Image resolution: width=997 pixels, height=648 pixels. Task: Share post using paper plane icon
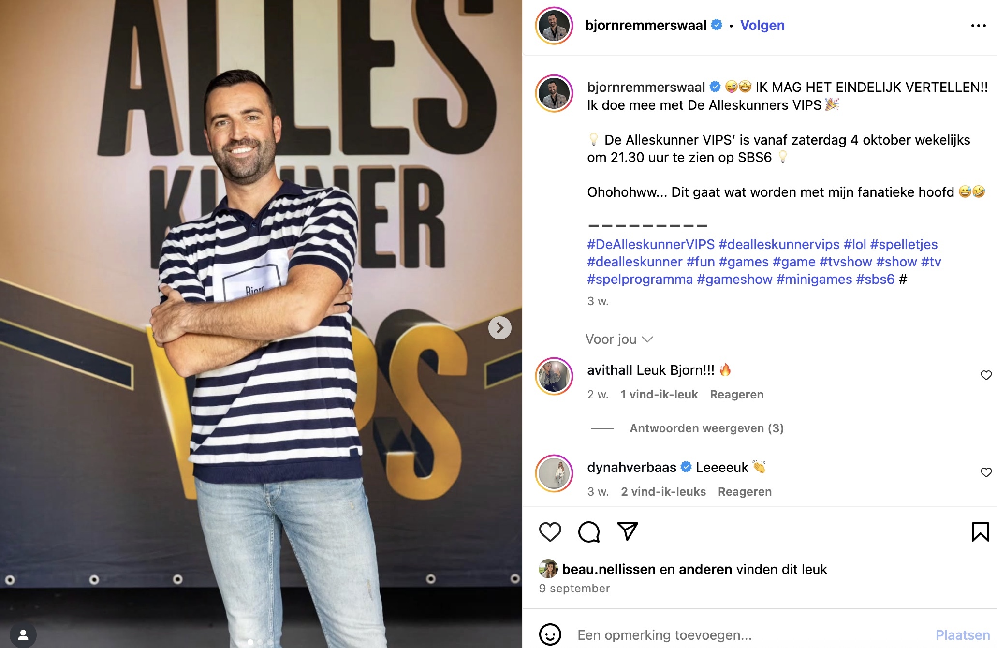coord(628,531)
